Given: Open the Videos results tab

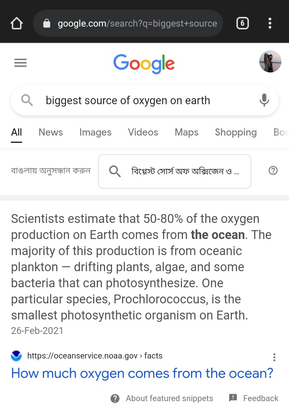Looking at the screenshot, I should [143, 132].
